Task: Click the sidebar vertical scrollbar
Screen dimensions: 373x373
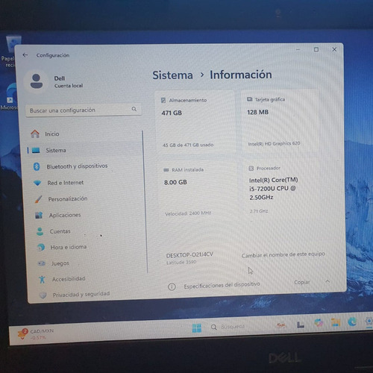Action: point(145,201)
